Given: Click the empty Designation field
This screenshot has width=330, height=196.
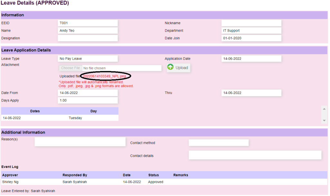Looking at the screenshot, I should pyautogui.click(x=88, y=38).
